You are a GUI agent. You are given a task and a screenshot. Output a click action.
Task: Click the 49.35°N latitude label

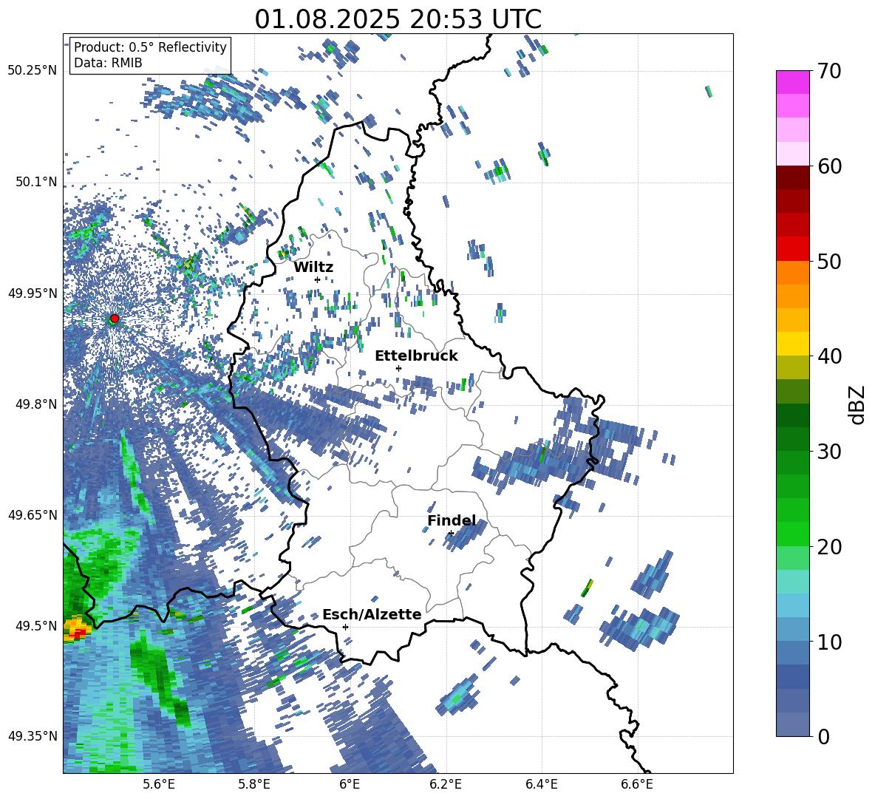pos(33,736)
